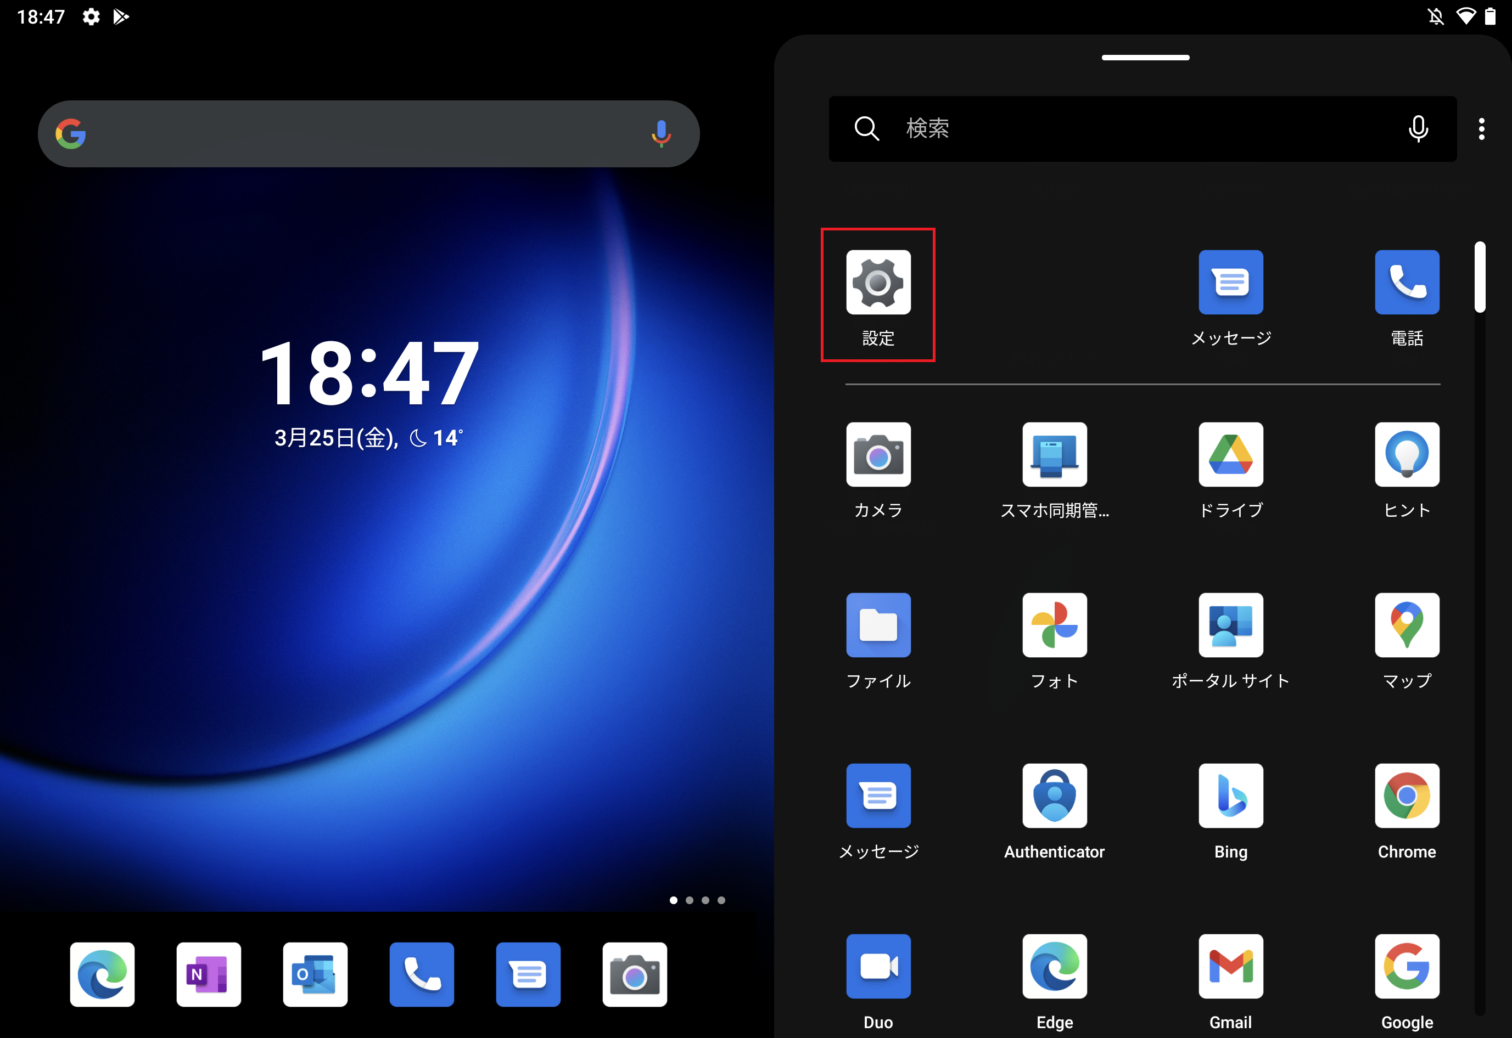Open the Phone app from the dock
Screen dimensions: 1512x1038
pos(422,974)
